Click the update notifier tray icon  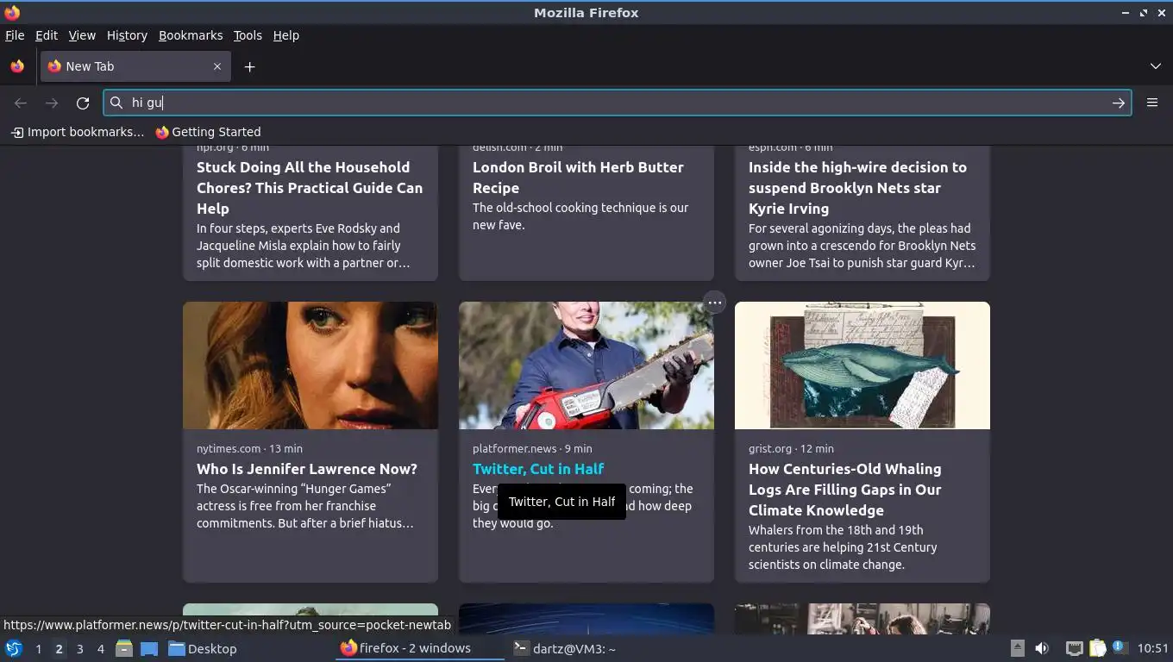1119,646
